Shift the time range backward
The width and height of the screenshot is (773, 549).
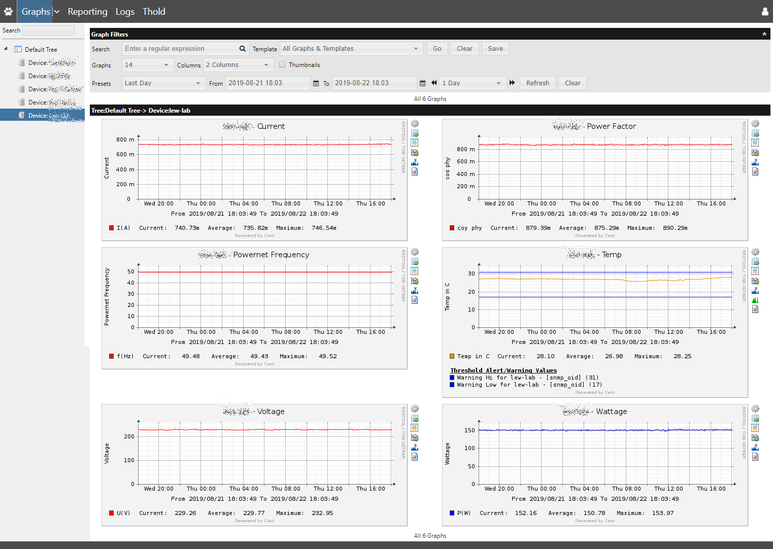coord(434,83)
